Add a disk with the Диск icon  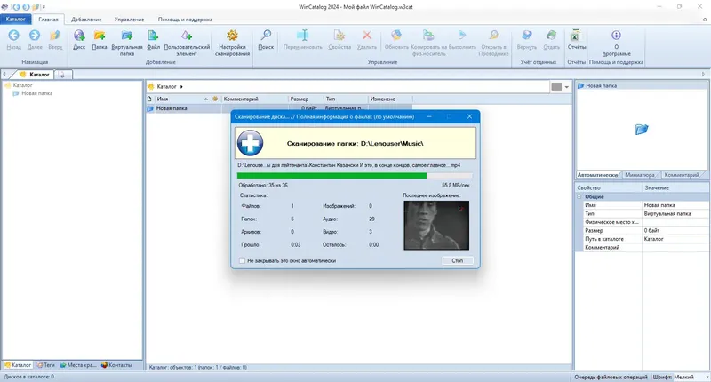(x=79, y=36)
